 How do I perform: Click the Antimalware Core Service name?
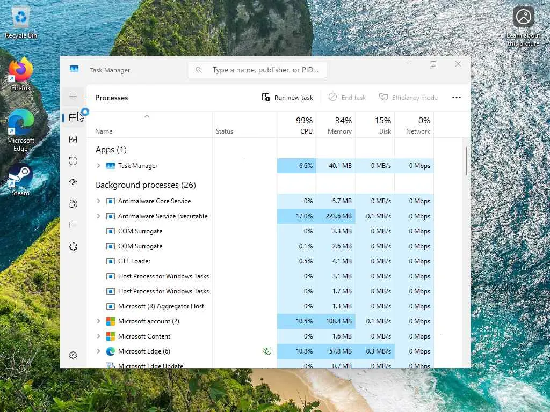pos(154,201)
